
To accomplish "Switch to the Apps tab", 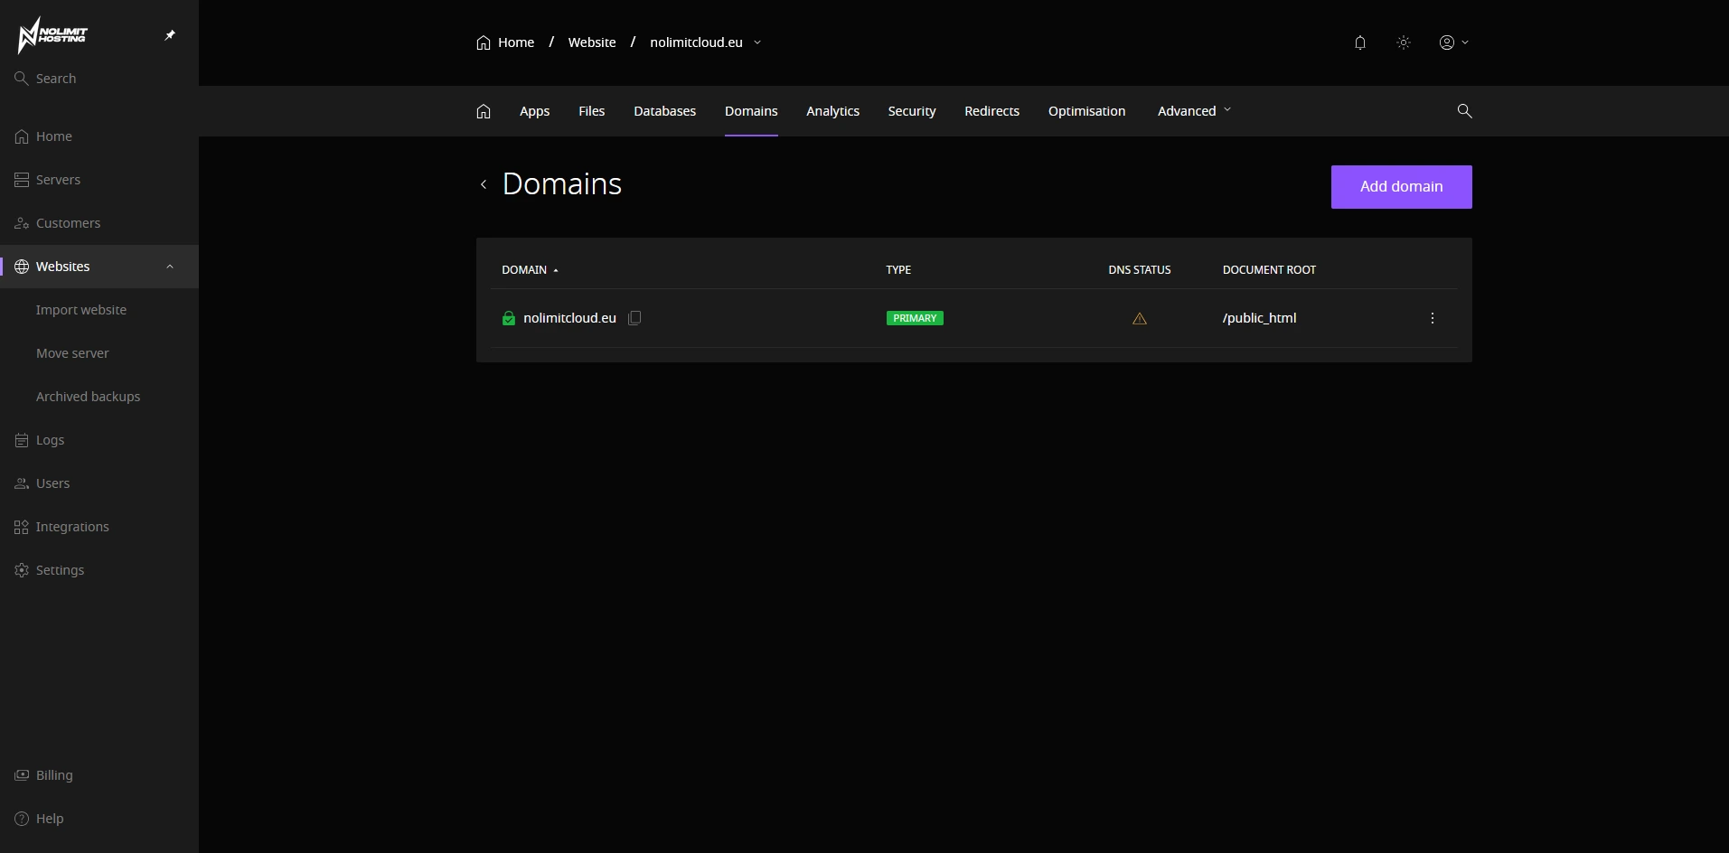I will coord(534,111).
